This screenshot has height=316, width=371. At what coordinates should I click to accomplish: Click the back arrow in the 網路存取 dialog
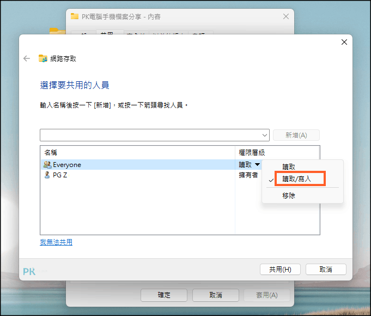27,58
